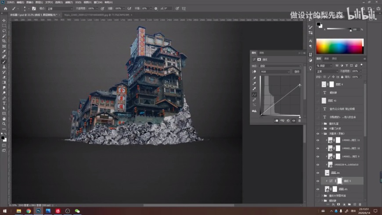Screen dimensions: 382x215
Task: Hide layer ending 拷贝 9
Action: click(x=318, y=157)
